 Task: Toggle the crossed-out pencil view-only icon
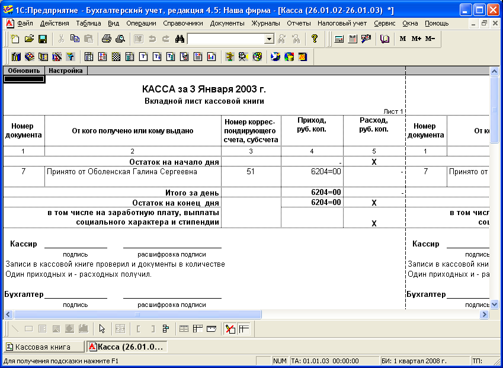[230, 328]
